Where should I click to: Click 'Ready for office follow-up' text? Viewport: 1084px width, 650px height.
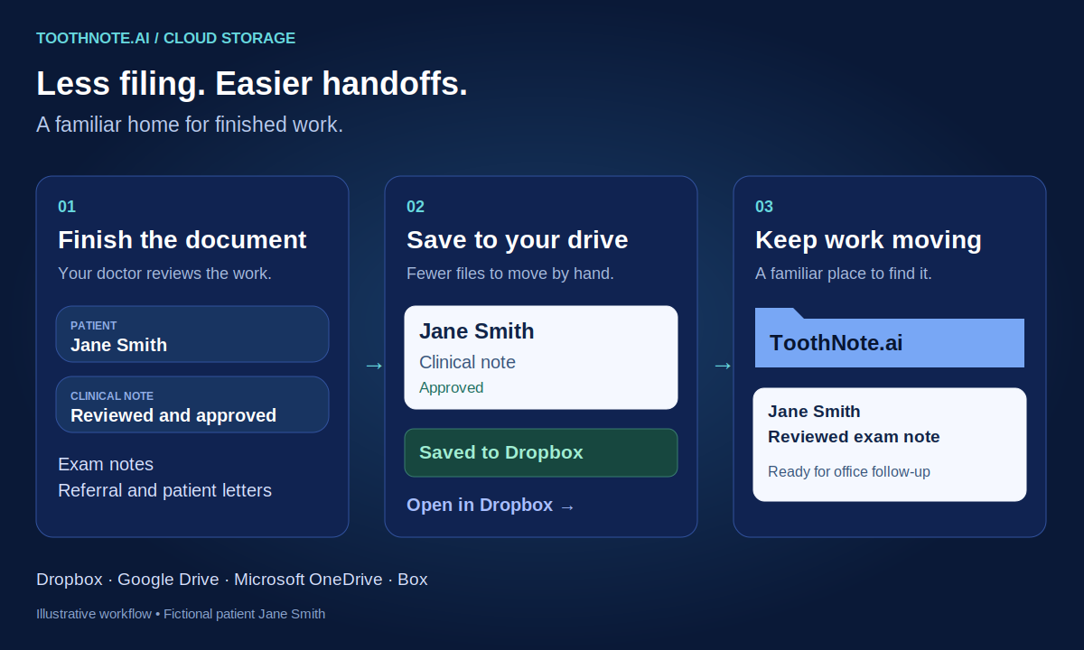(849, 472)
